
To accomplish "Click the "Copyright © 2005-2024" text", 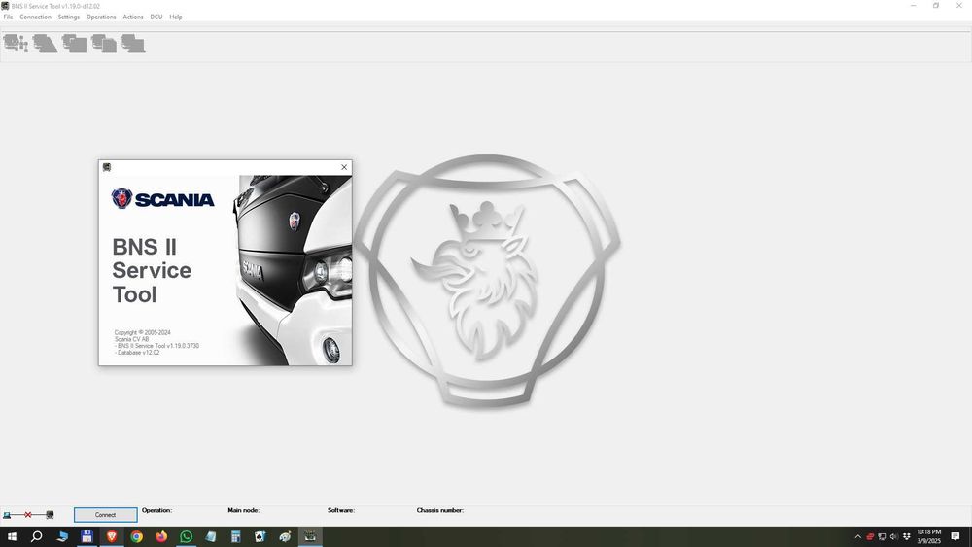I will pos(143,332).
